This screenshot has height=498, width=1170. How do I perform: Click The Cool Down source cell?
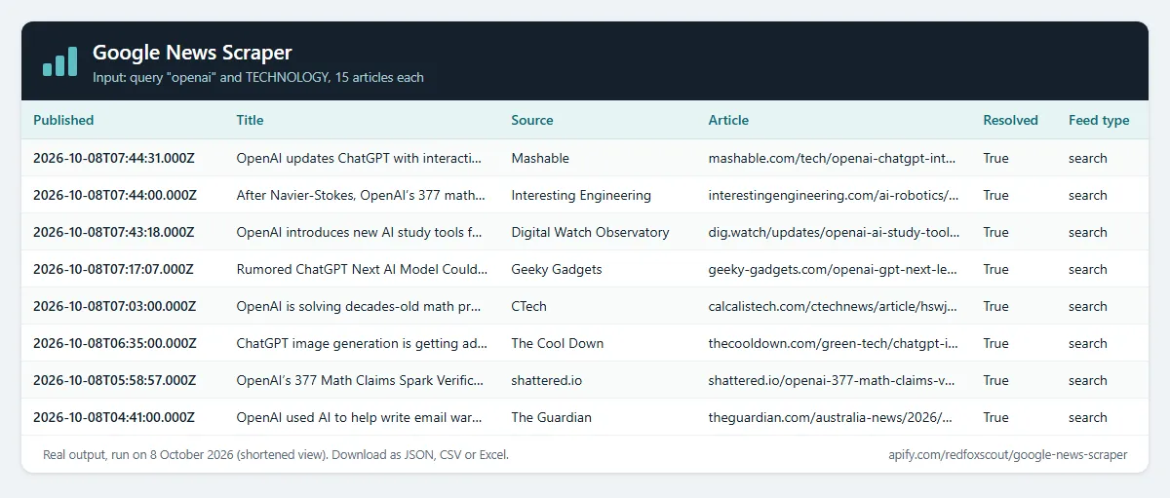coord(558,343)
